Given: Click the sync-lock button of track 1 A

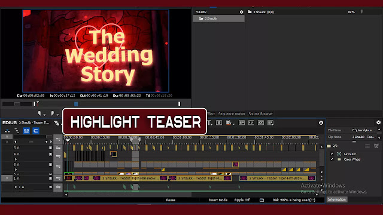Looking at the screenshot, I should 58,187.
